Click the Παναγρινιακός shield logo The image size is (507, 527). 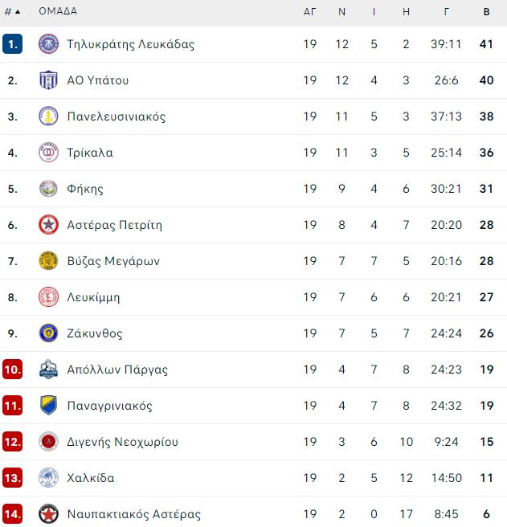click(x=48, y=406)
